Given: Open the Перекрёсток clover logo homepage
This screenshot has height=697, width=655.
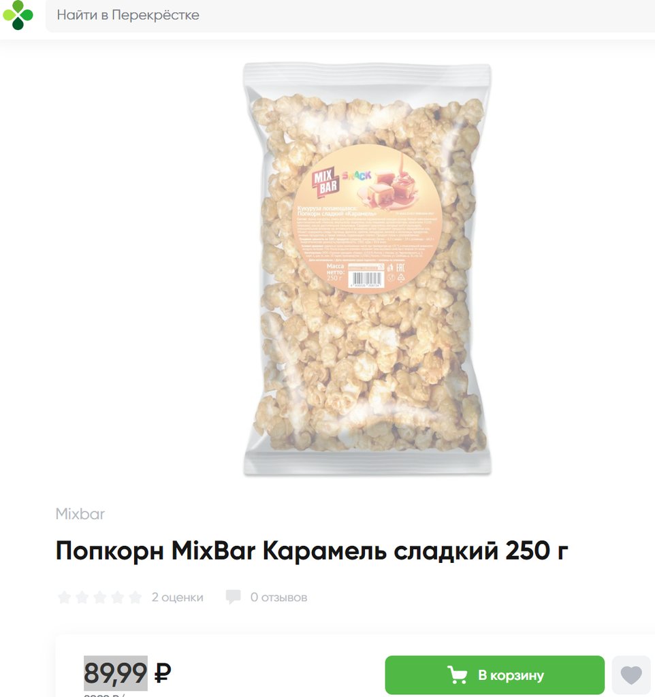Looking at the screenshot, I should tap(18, 15).
